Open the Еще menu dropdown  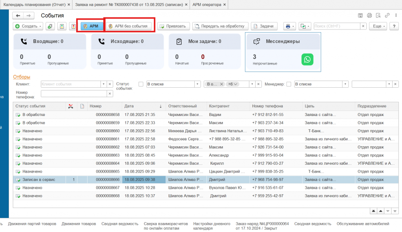click(x=379, y=26)
